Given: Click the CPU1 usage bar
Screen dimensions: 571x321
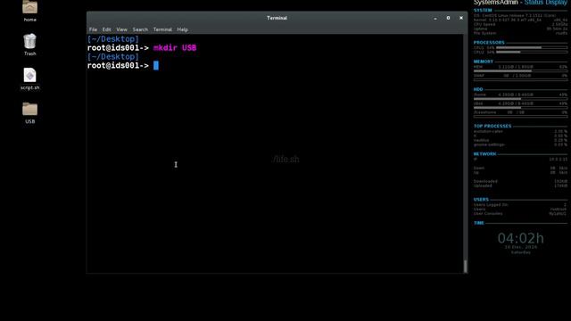Looking at the screenshot, I should tap(532, 47).
